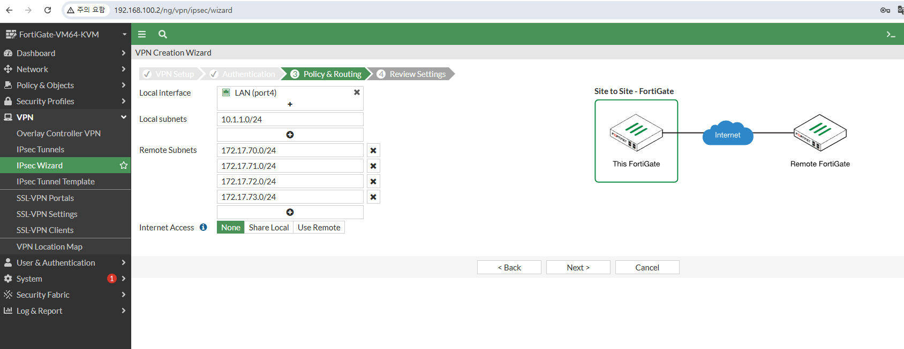Image resolution: width=904 pixels, height=349 pixels.
Task: Add remote subnet with plus icon
Action: pos(290,212)
